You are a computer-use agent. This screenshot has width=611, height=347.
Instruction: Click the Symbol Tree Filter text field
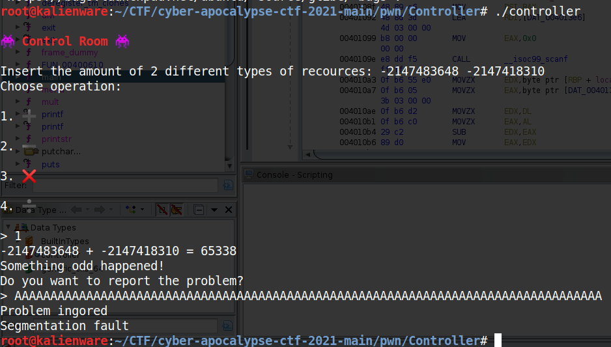[x=124, y=185]
